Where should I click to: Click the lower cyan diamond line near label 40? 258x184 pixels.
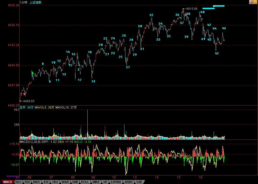(209, 9)
